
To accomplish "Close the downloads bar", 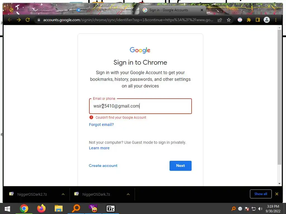I will pyautogui.click(x=277, y=194).
